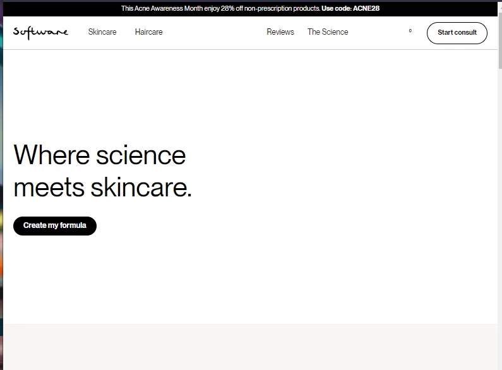Click the Software logo
Viewport: 502px width, 370px height.
(40, 33)
